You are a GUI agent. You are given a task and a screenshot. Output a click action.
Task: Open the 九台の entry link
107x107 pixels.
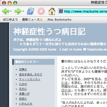click(x=23, y=84)
